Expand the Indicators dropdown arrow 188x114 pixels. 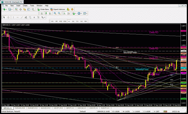pos(76,13)
